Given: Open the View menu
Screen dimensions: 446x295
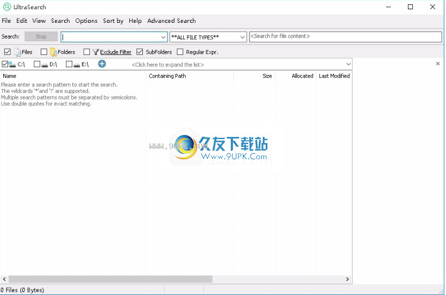Looking at the screenshot, I should (x=39, y=21).
